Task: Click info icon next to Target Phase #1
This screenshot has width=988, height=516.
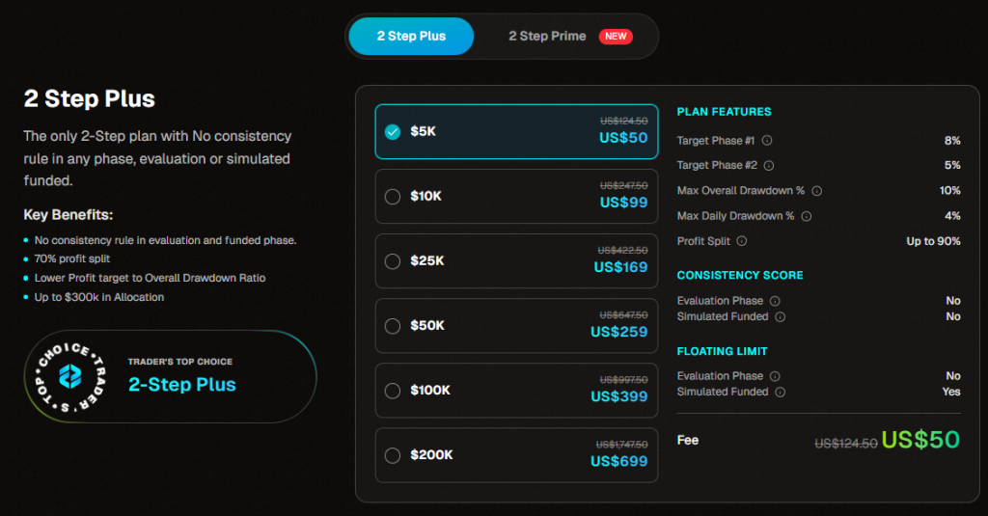Action: tap(767, 141)
